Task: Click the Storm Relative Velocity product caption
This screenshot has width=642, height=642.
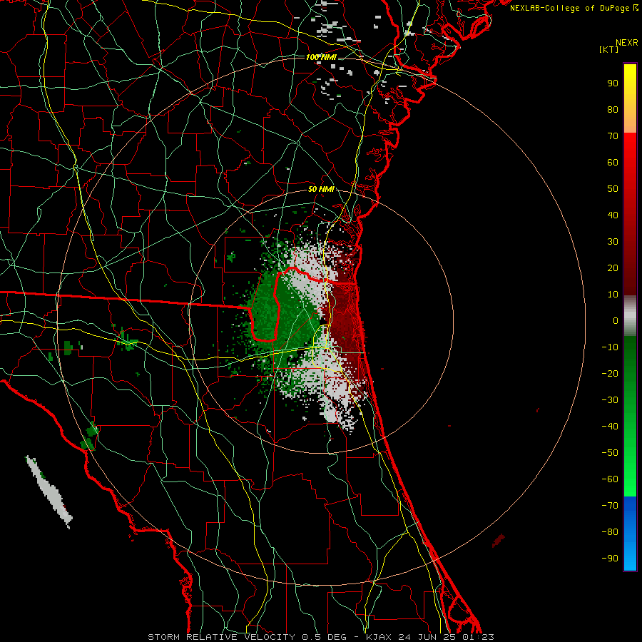Action: [x=321, y=637]
